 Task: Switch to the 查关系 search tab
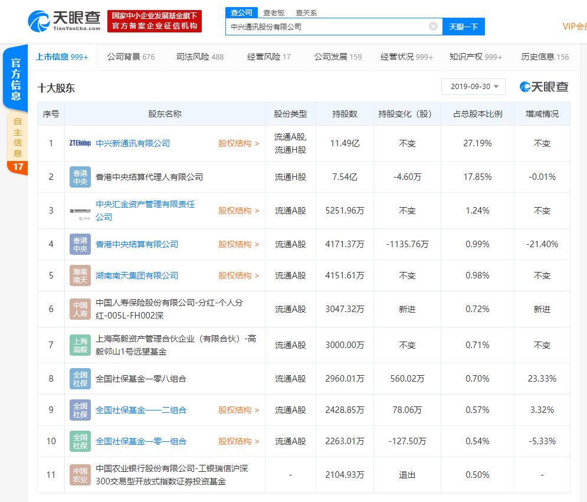point(306,13)
